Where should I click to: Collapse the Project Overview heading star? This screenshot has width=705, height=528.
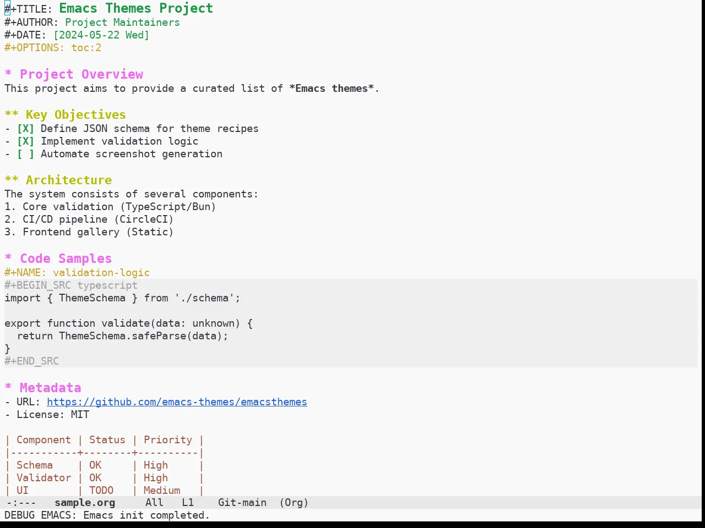[8, 74]
